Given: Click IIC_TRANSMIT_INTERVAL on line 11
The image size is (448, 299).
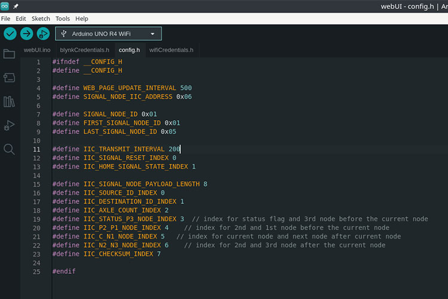Looking at the screenshot, I should (124, 149).
